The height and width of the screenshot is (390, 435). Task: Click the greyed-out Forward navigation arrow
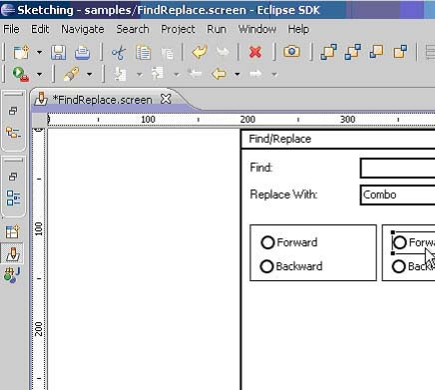coord(256,74)
